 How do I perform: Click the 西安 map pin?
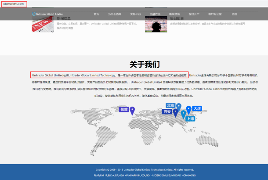[x=176, y=113]
